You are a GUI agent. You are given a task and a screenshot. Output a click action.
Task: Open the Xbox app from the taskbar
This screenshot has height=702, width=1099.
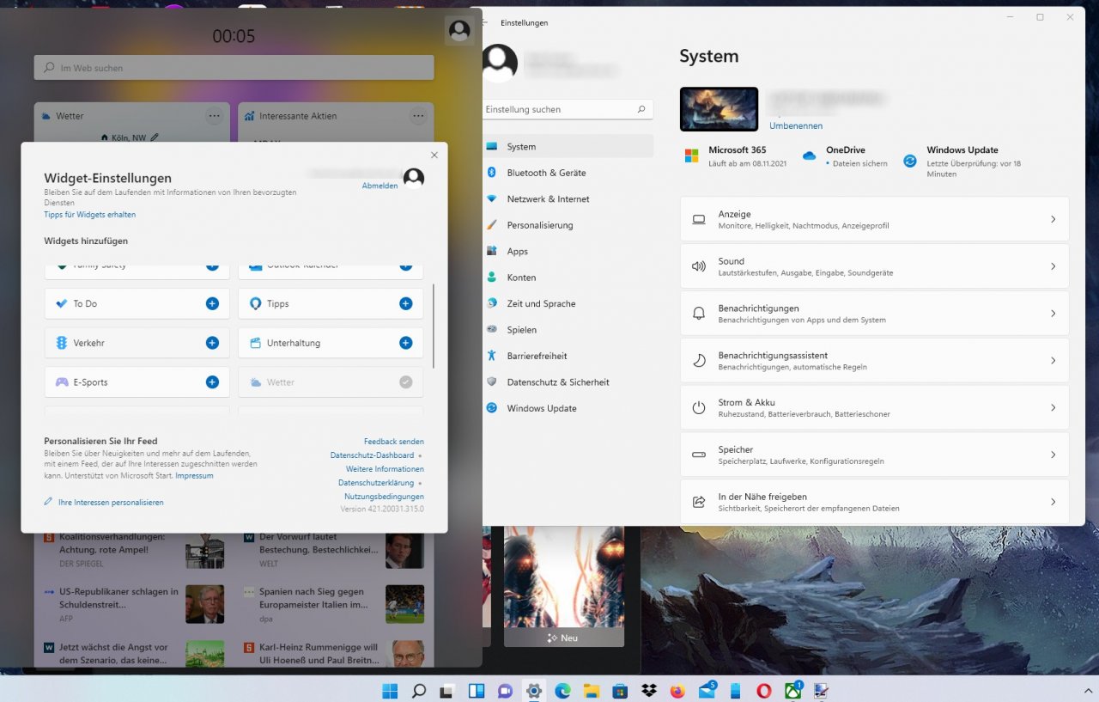(x=792, y=690)
